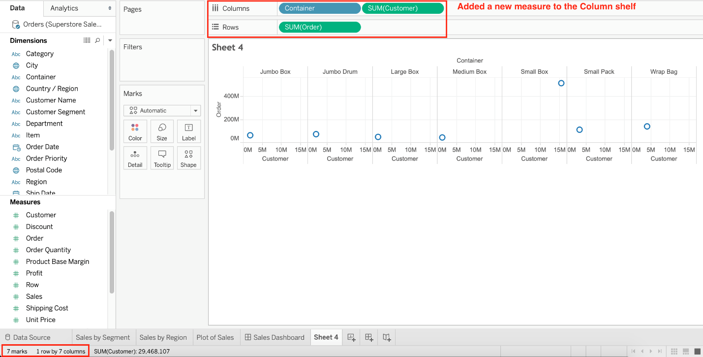Create a new story using tab icon

pos(387,337)
